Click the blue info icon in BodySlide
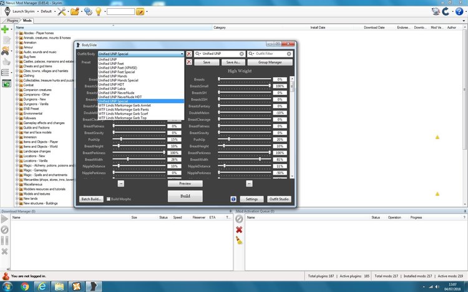468x292 pixels. [x=233, y=199]
